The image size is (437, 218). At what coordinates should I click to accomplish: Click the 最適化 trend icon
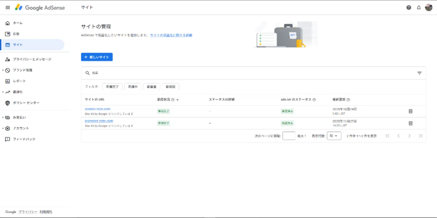(8, 92)
